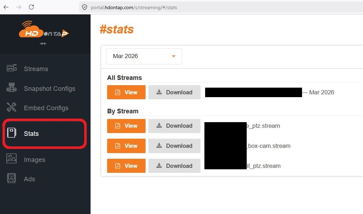The height and width of the screenshot is (214, 363).
Task: Click the Snapshot Configs icon
Action: point(12,88)
